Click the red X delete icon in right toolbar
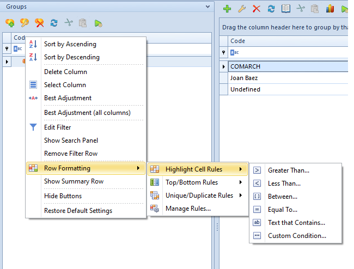 pos(257,9)
